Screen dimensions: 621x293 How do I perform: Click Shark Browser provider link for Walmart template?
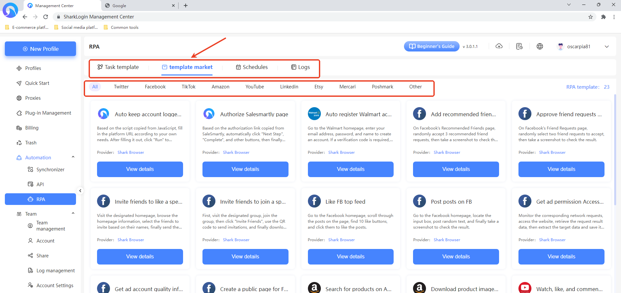pos(341,152)
